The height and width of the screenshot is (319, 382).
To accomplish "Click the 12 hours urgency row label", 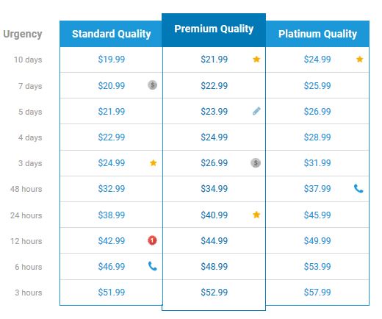I will [26, 241].
